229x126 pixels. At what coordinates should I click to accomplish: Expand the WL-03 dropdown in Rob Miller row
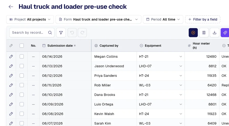[181, 85]
